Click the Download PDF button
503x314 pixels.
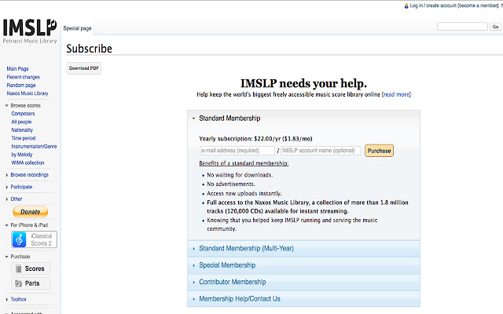coord(84,68)
